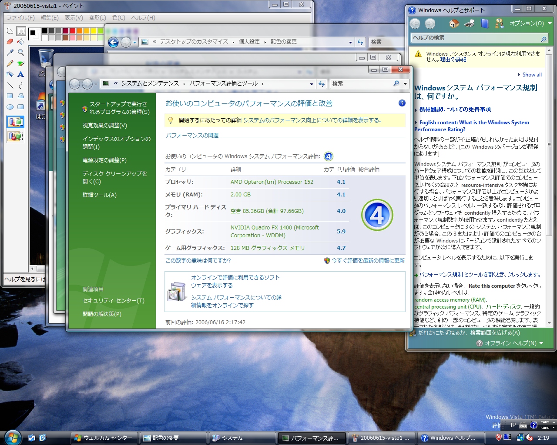This screenshot has height=445, width=557.
Task: Open recent pages dropdown in color scheme window
Action: [x=135, y=42]
